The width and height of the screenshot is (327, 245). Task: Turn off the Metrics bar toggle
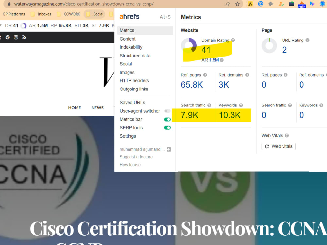tap(167, 119)
